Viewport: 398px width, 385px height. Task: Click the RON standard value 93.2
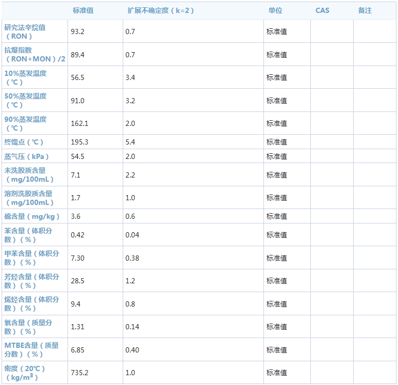[x=77, y=31]
